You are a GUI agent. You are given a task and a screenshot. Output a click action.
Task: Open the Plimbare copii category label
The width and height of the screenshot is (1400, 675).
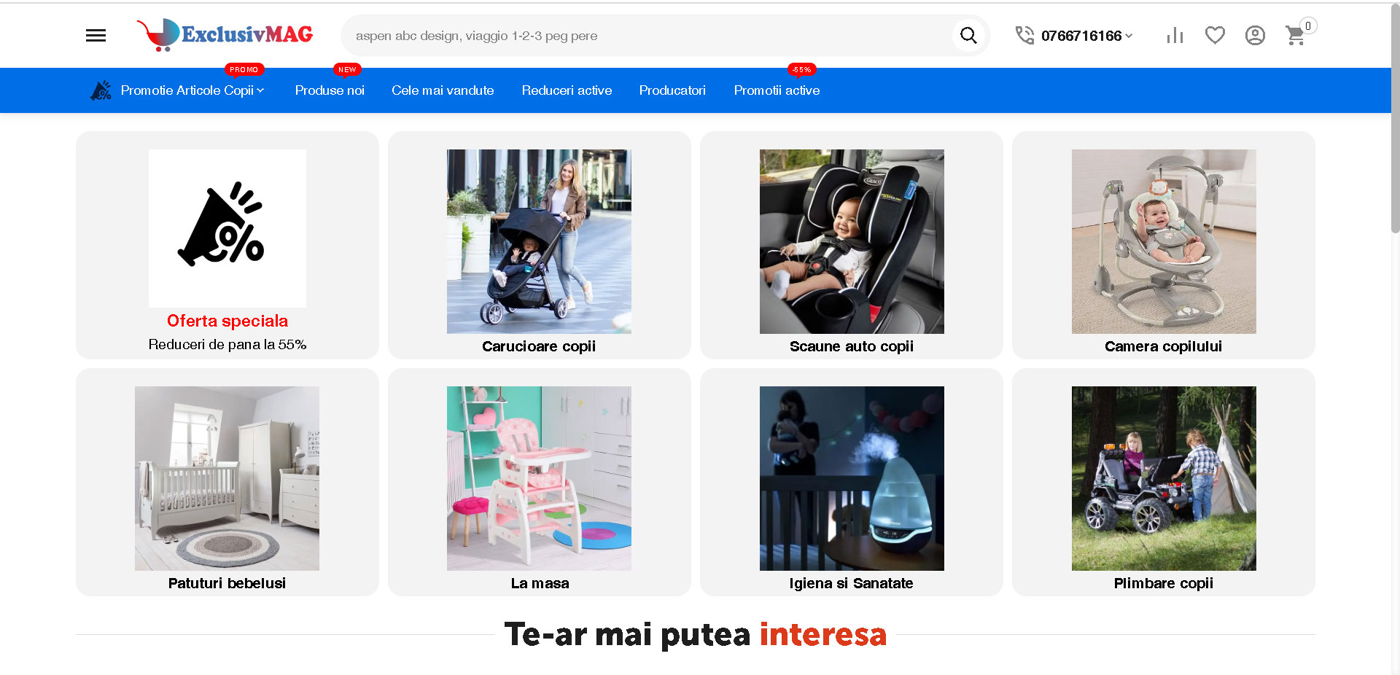click(x=1164, y=583)
